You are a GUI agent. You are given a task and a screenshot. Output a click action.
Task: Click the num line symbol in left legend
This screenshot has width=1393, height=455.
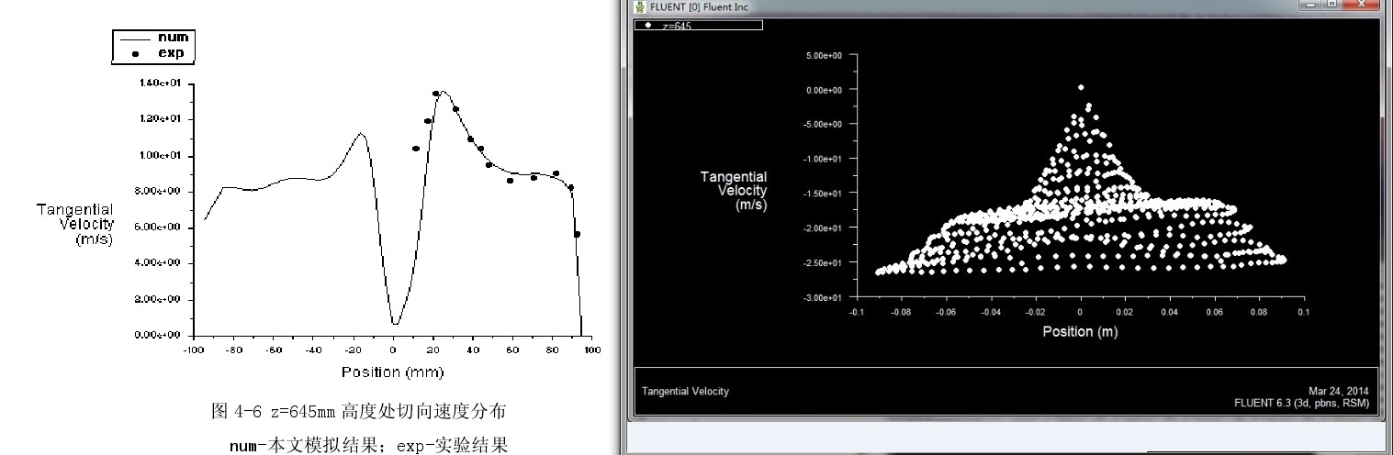click(136, 39)
